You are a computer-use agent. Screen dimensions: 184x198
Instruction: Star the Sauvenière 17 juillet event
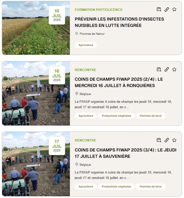174,140
